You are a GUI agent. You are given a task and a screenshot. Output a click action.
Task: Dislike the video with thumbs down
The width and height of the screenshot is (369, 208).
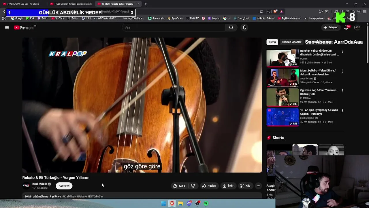pyautogui.click(x=193, y=186)
